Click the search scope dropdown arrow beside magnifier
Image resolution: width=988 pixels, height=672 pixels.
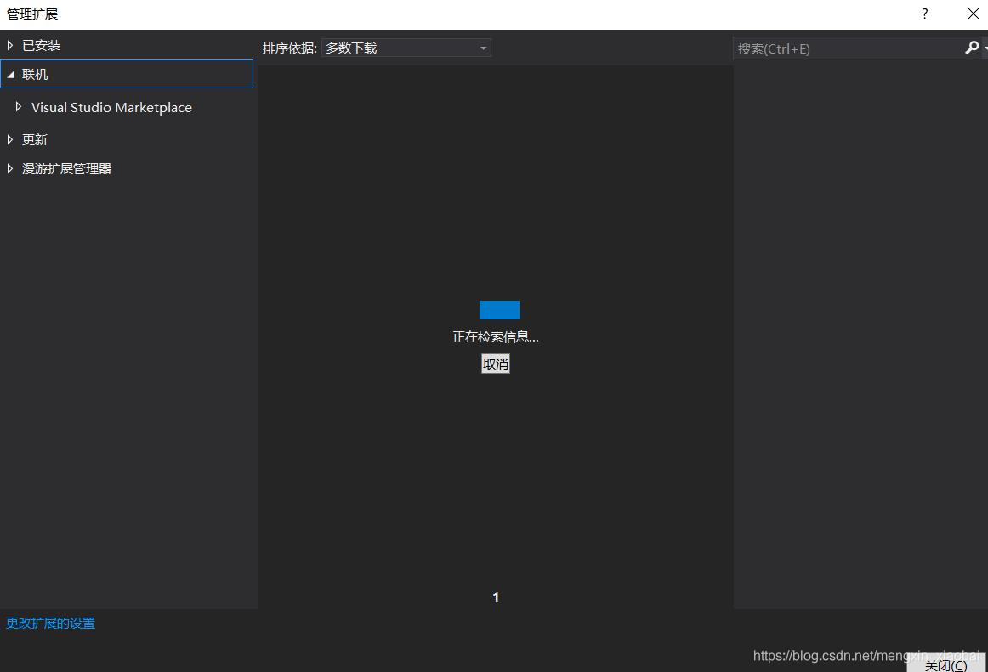pyautogui.click(x=983, y=48)
